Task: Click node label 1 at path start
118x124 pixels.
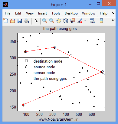Action: [24, 105]
